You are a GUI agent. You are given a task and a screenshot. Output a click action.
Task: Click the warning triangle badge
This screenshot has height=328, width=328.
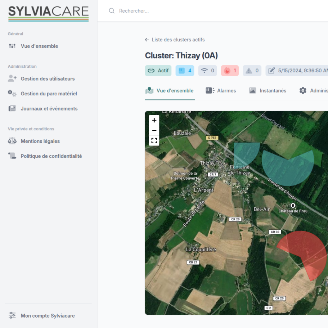point(252,71)
